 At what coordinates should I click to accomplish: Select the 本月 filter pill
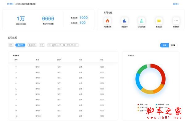click(42, 45)
